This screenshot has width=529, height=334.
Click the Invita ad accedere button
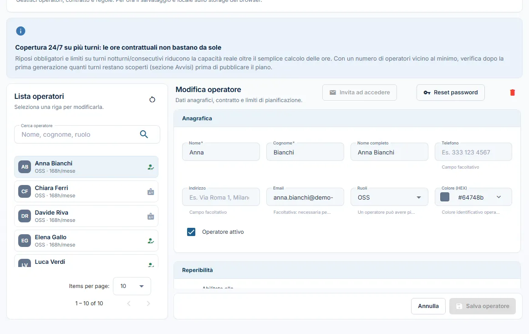pyautogui.click(x=360, y=92)
